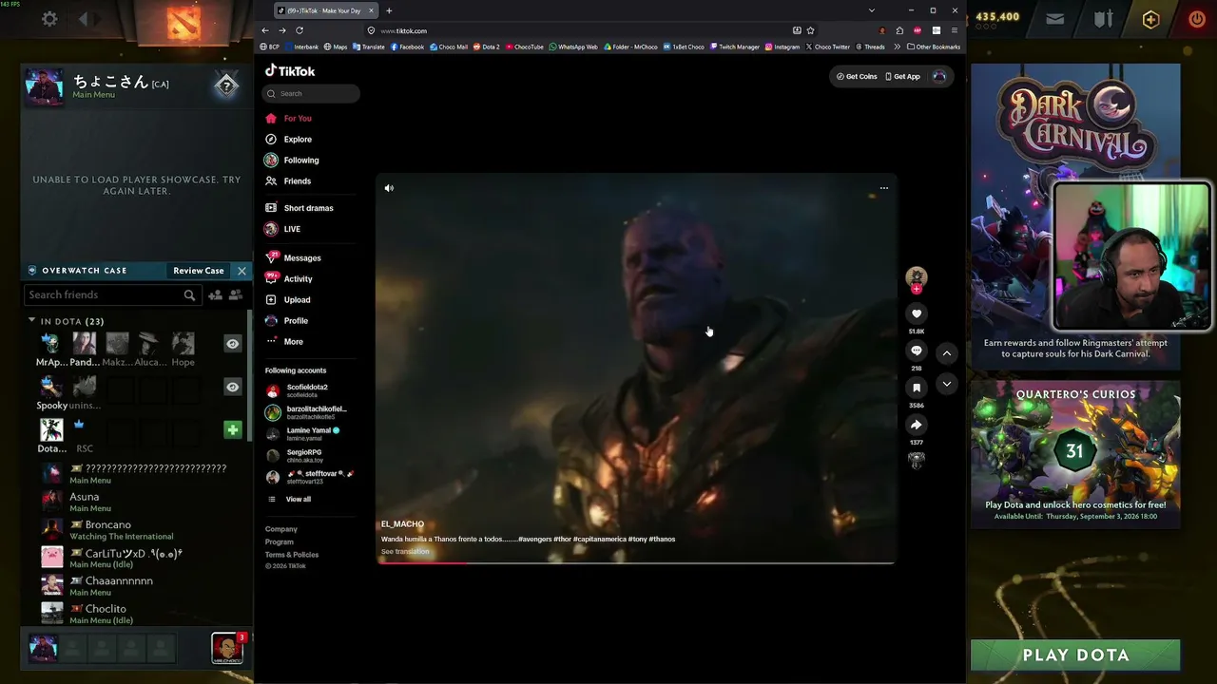The width and height of the screenshot is (1217, 684).
Task: Open the Twitch Manager bookmark
Action: point(735,47)
